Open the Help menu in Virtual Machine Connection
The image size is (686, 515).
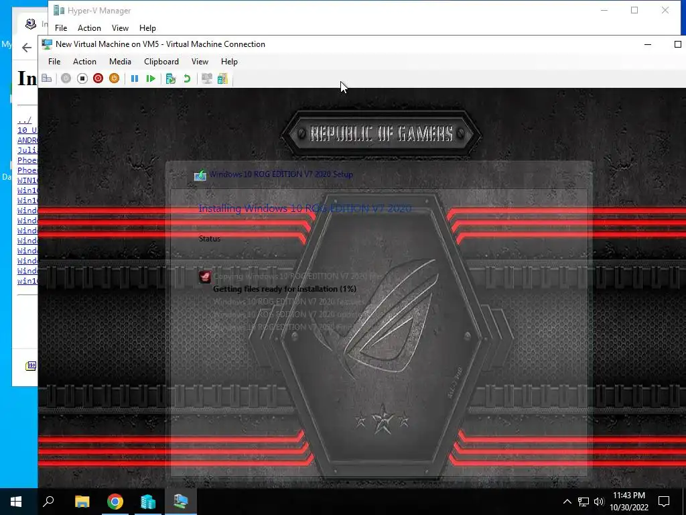229,61
